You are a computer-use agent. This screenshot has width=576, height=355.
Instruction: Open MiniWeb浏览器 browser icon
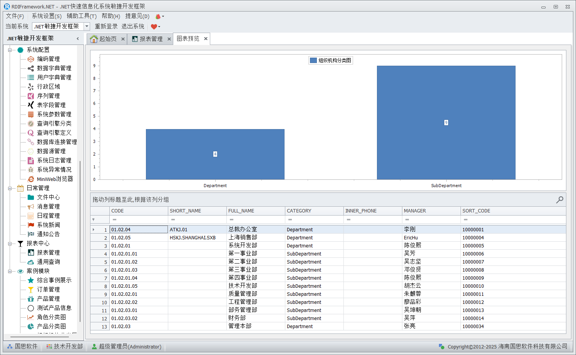click(x=31, y=179)
